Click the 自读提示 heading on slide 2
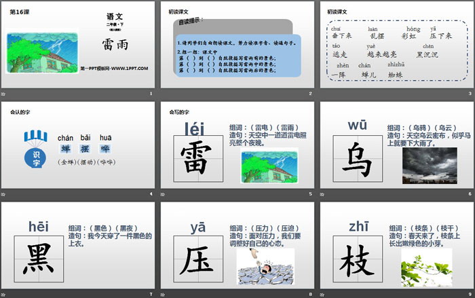 [189, 21]
